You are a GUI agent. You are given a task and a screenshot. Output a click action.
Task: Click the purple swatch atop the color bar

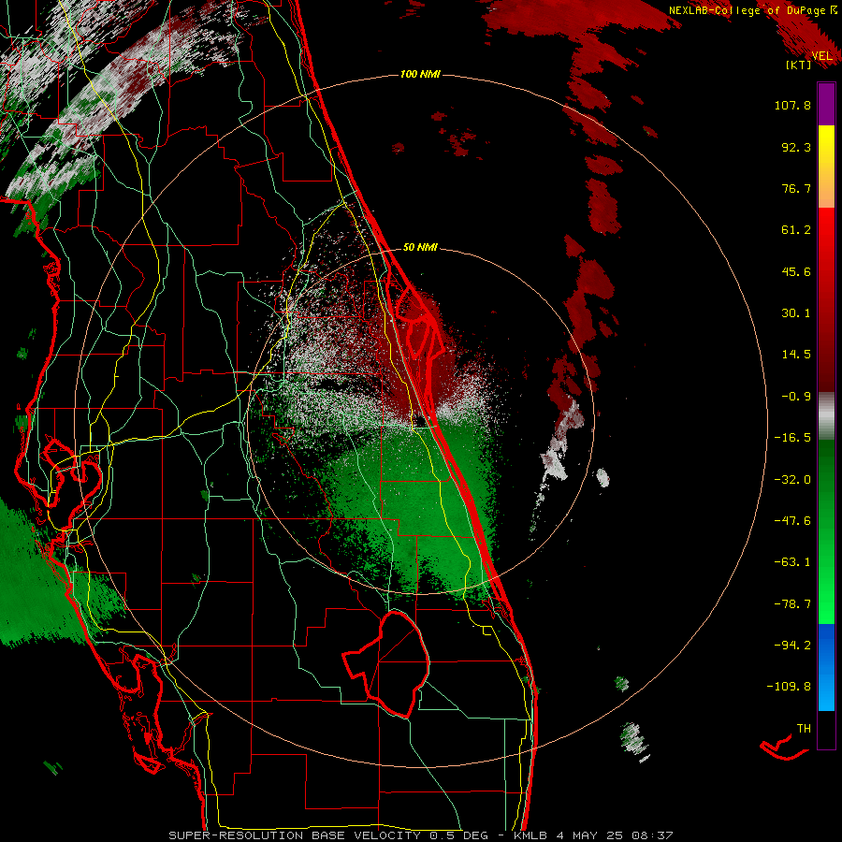tap(826, 104)
